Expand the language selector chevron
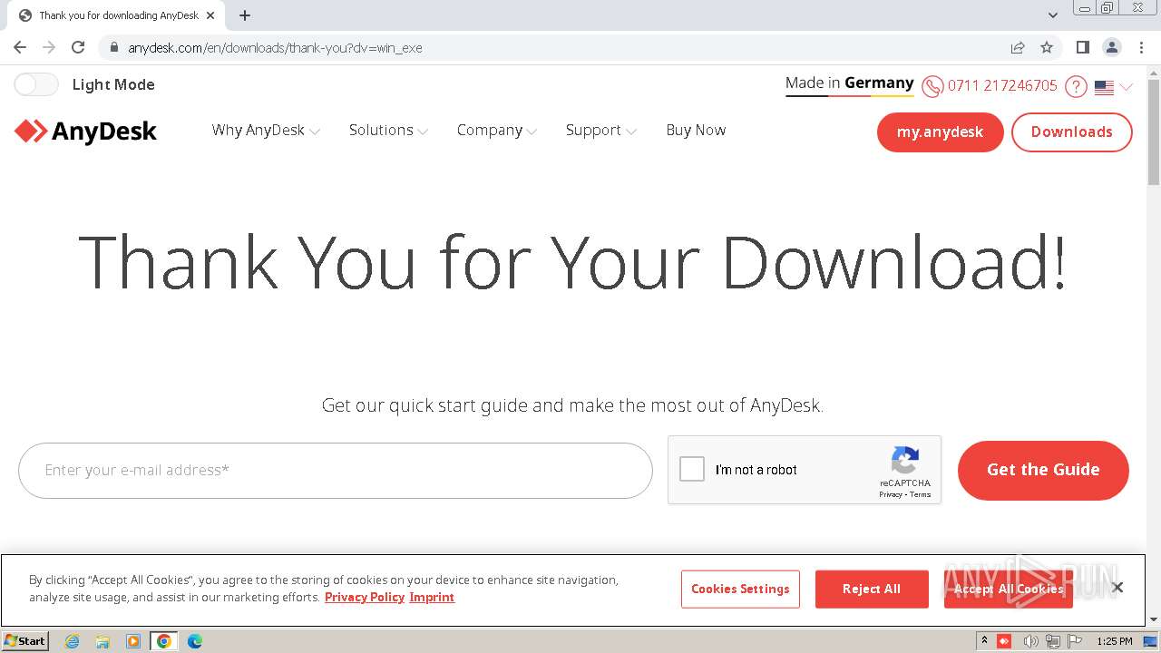The image size is (1161, 653). 1126,87
